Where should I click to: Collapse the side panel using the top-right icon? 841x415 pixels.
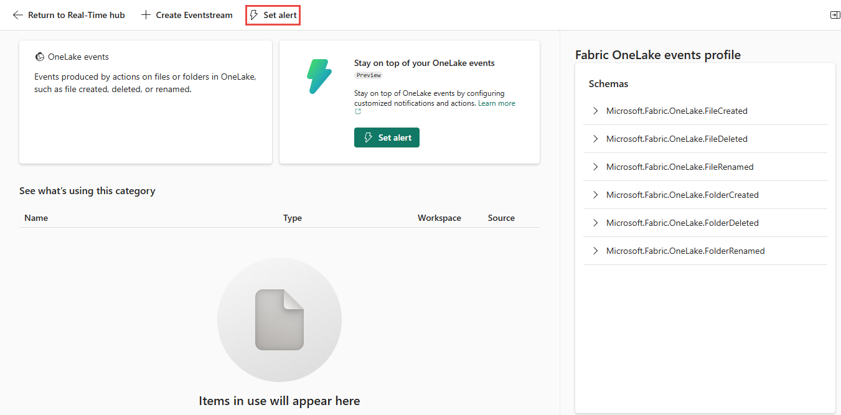835,15
